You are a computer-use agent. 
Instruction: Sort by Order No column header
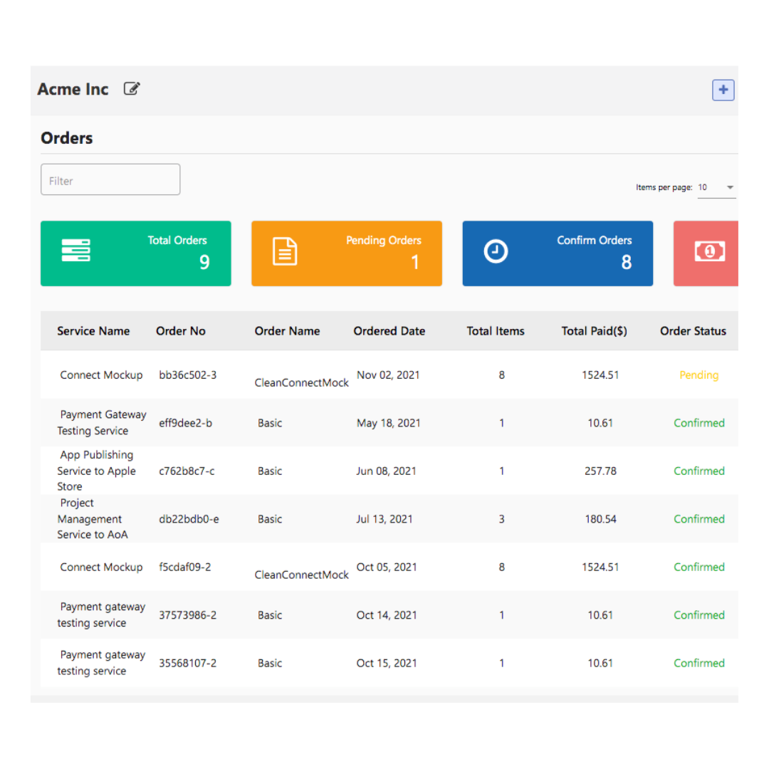click(x=180, y=331)
